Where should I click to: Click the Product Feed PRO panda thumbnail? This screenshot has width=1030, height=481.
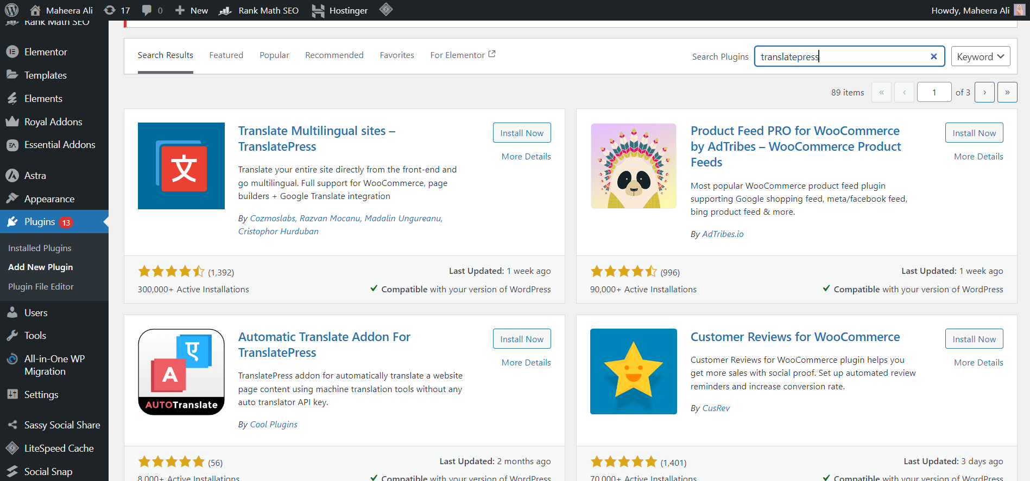(x=634, y=166)
